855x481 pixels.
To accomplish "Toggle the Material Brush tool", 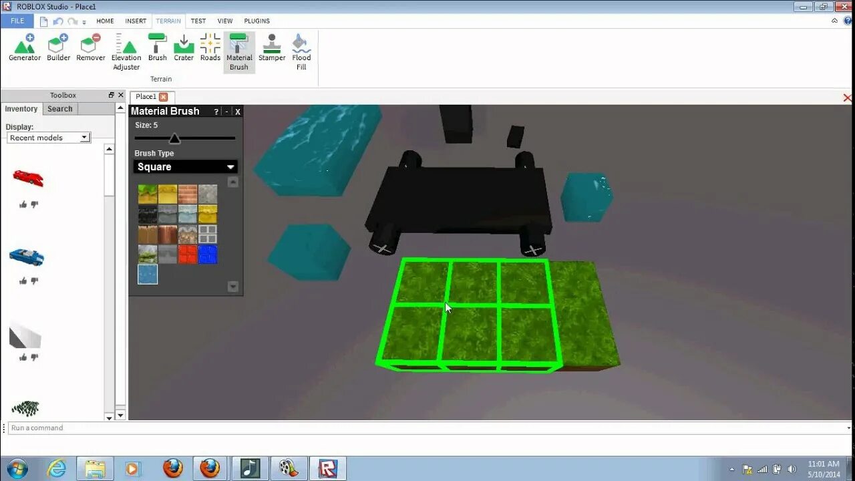I will pos(239,52).
